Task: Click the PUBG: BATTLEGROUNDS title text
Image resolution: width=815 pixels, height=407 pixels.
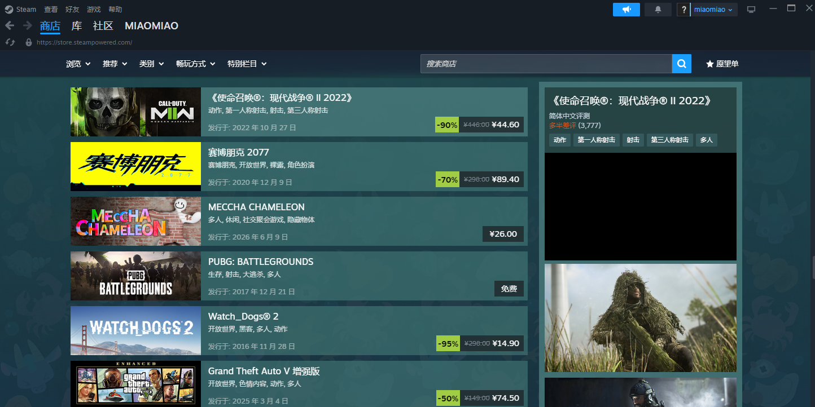Action: (x=261, y=262)
